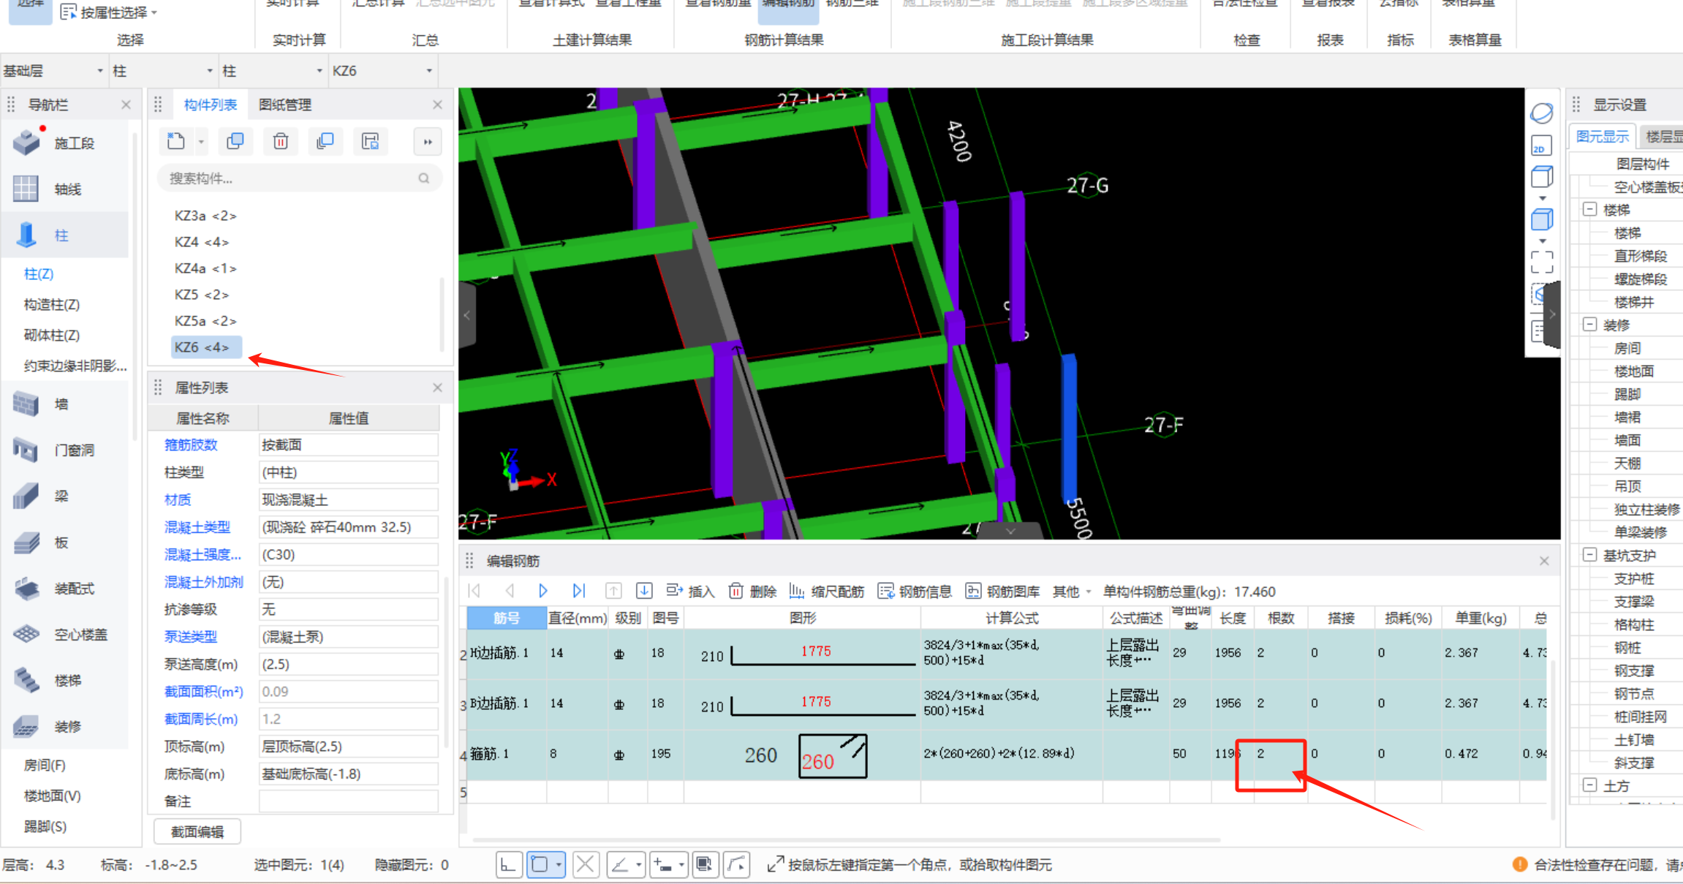The height and width of the screenshot is (884, 1683).
Task: Show more tools in 构件列表 toolbar
Action: (428, 142)
